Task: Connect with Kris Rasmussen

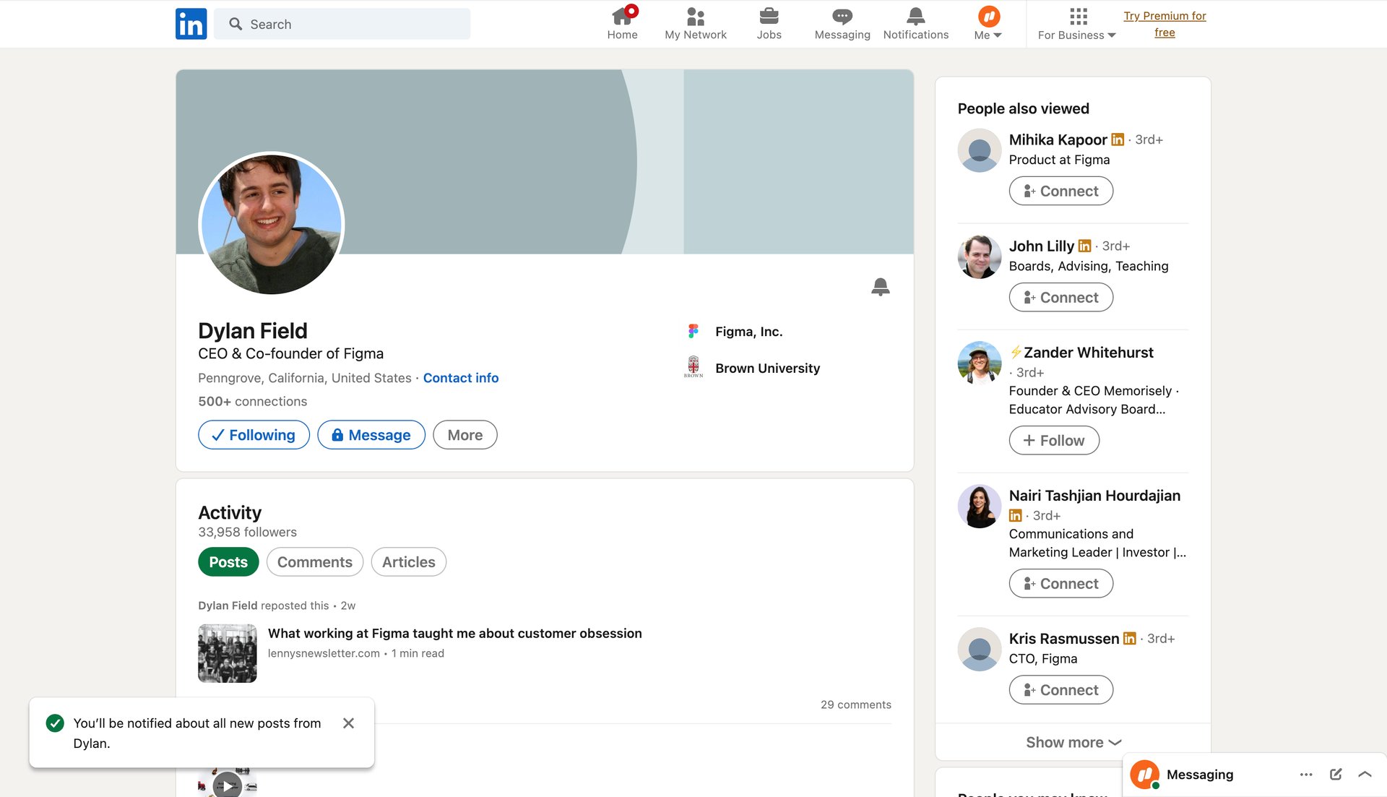Action: click(1060, 689)
